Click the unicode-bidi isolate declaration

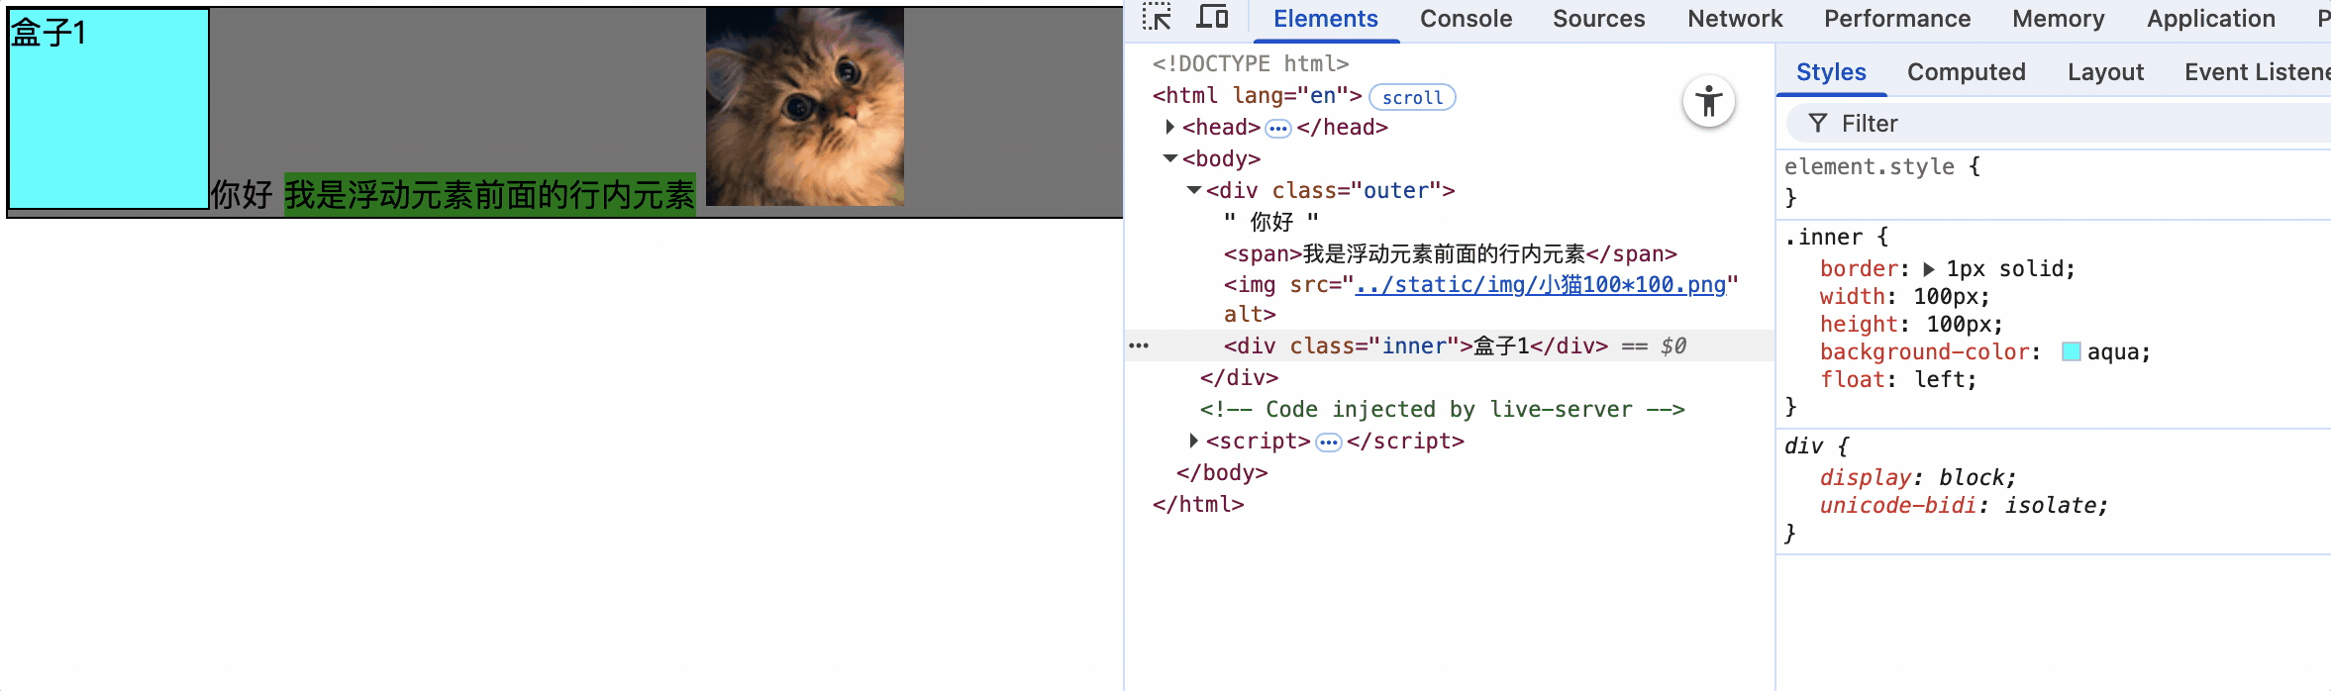point(1964,505)
